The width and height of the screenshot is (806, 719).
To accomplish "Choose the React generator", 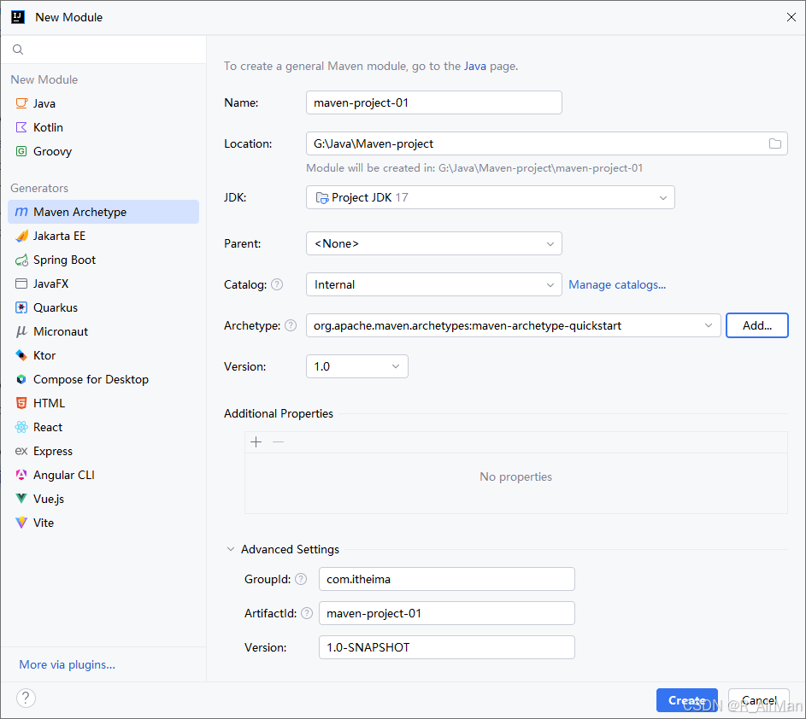I will point(103,427).
